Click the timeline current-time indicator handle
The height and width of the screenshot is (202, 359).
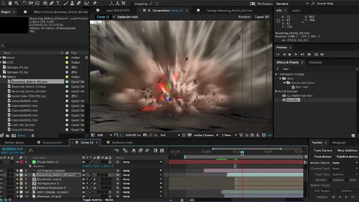[242, 153]
